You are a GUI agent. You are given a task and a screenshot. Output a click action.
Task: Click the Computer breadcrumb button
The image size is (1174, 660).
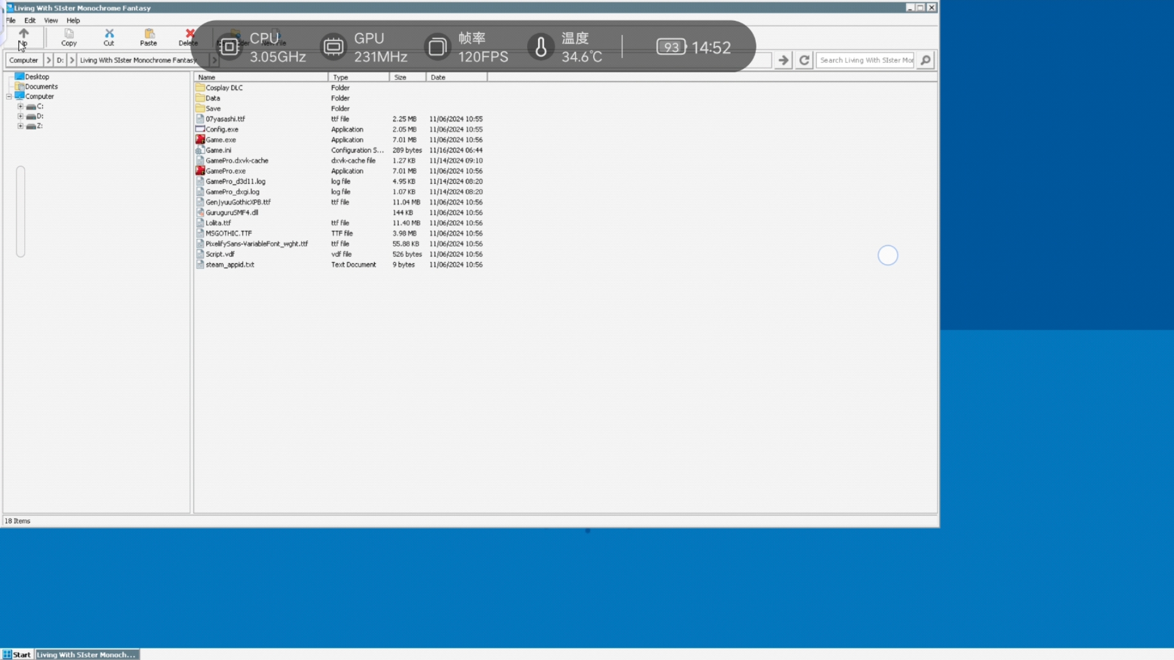24,60
